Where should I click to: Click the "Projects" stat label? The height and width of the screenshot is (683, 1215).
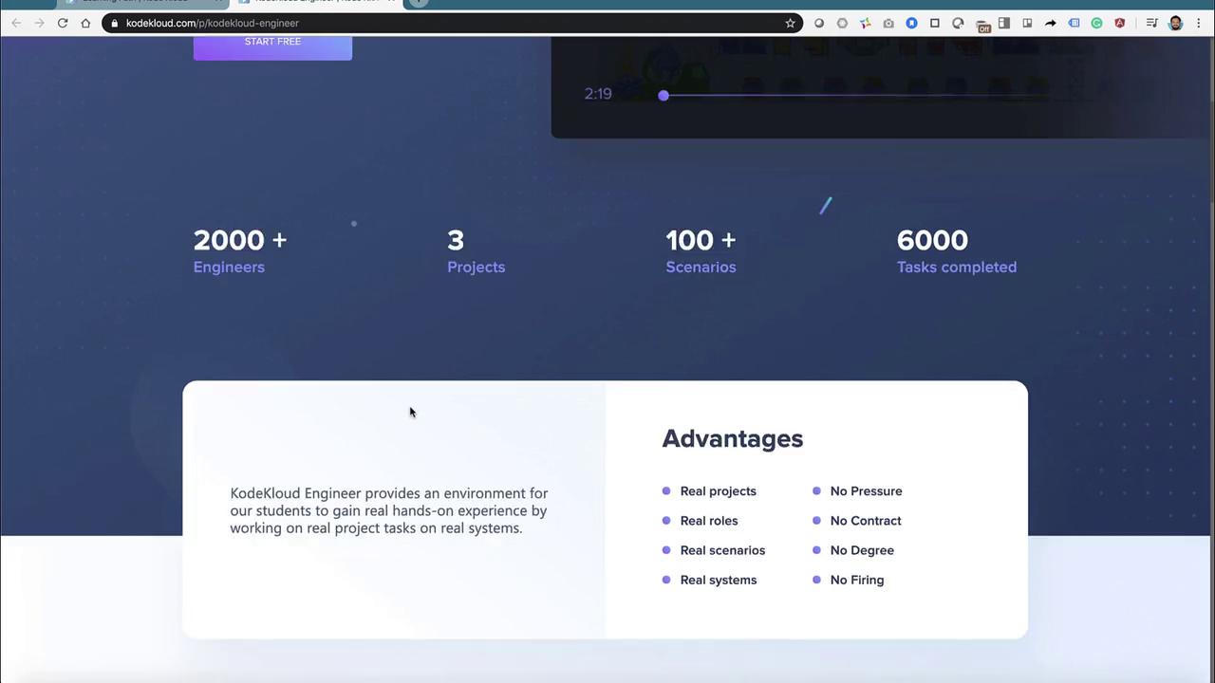[x=476, y=267]
